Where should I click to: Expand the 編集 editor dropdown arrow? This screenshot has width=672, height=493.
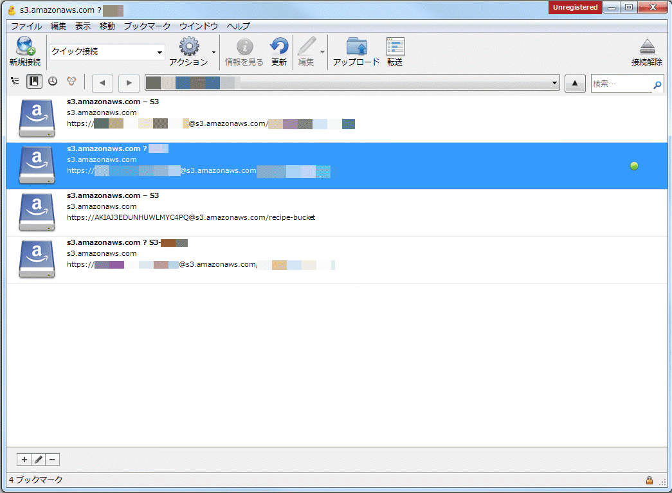coord(322,52)
